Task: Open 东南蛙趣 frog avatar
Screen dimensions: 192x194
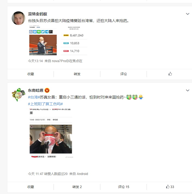Action: (x=18, y=95)
